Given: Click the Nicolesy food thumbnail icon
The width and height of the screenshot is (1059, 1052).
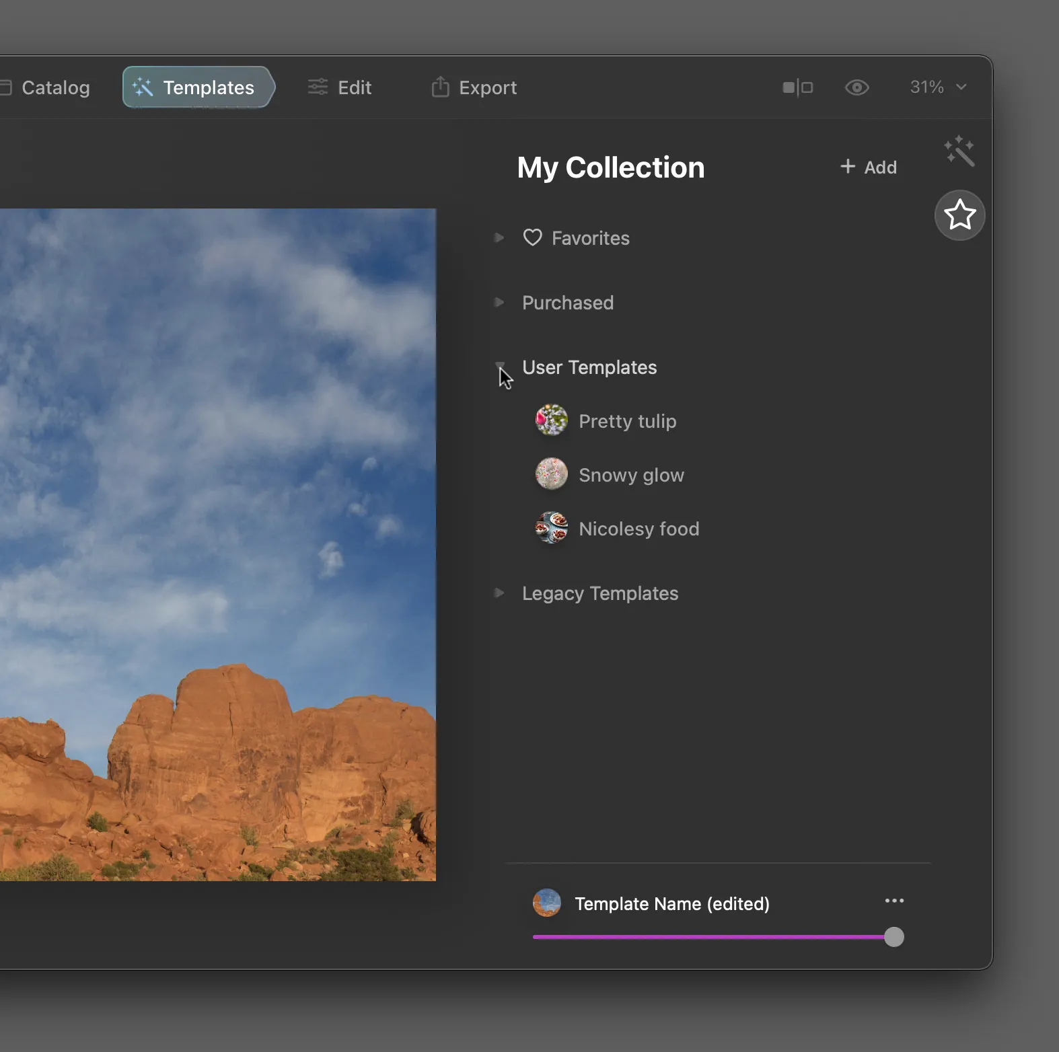Looking at the screenshot, I should coord(551,528).
